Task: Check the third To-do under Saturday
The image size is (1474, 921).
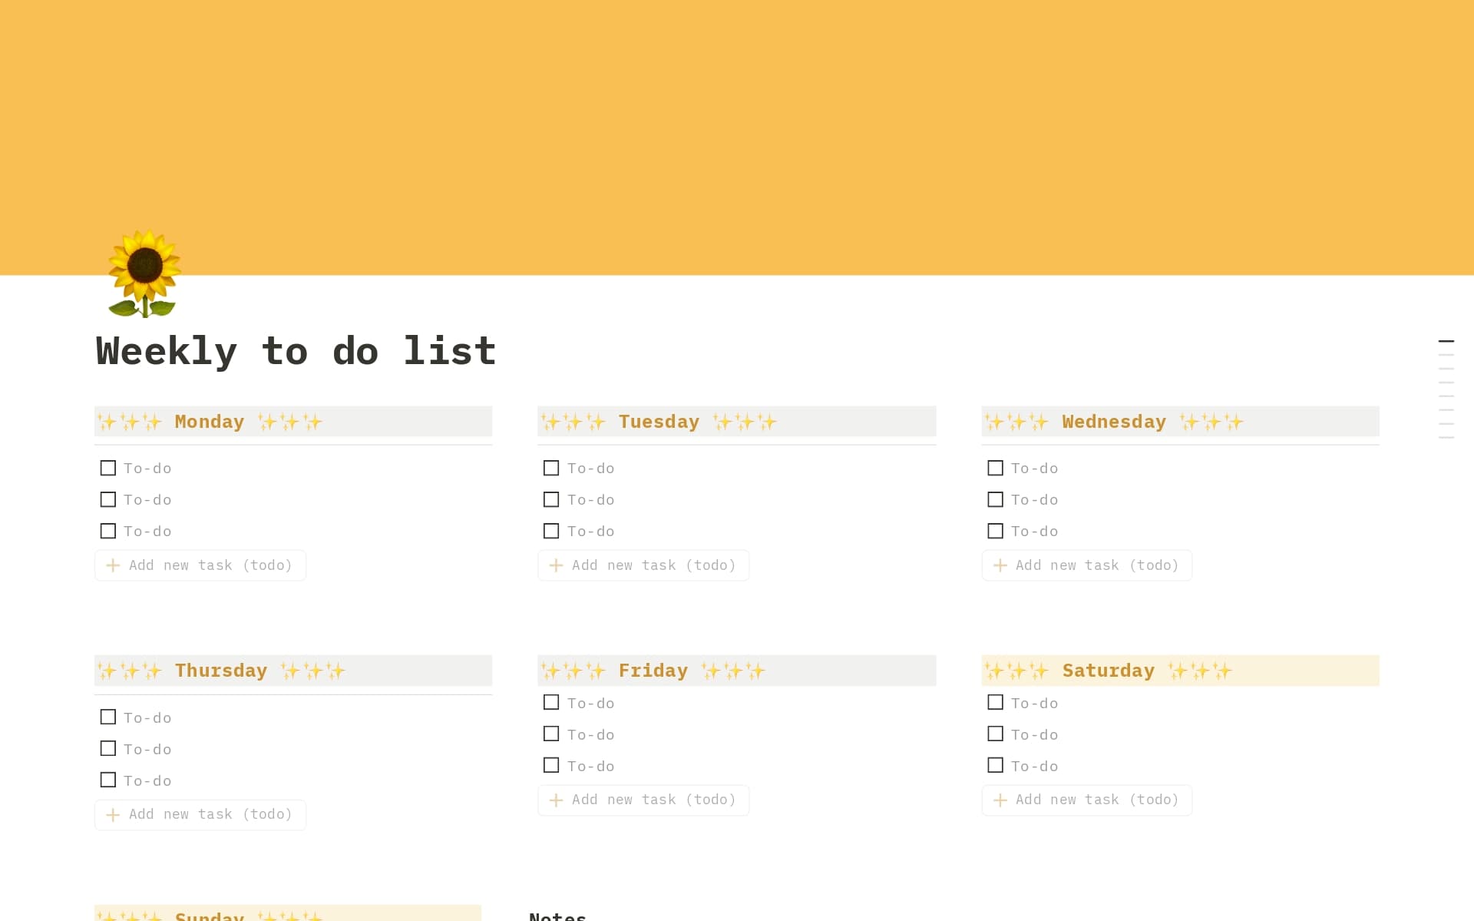Action: click(x=995, y=765)
